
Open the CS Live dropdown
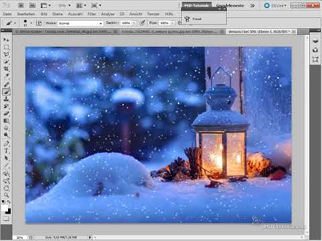(x=276, y=5)
